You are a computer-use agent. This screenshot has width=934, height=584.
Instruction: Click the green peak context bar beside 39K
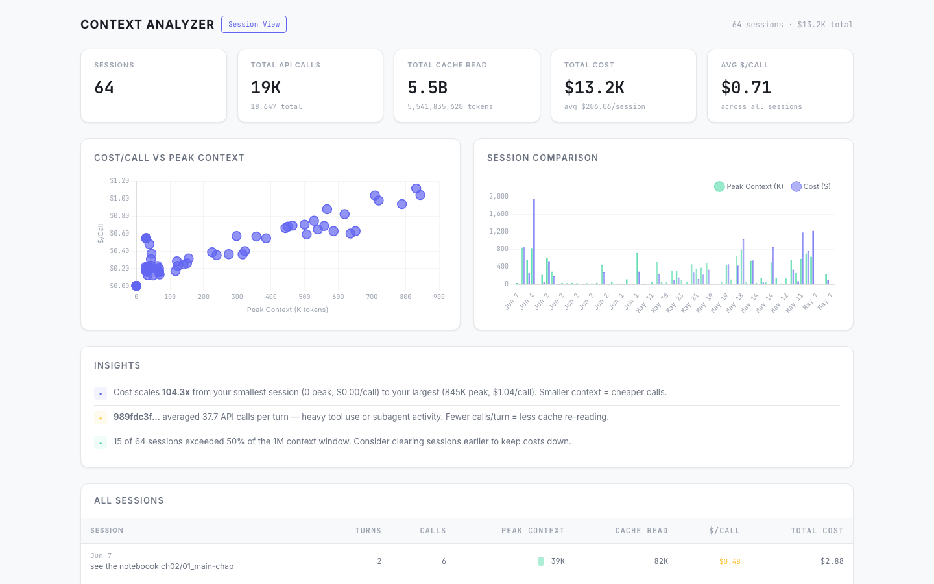(x=541, y=561)
